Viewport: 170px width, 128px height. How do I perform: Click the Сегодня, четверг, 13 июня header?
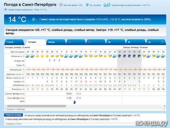tap(17, 48)
